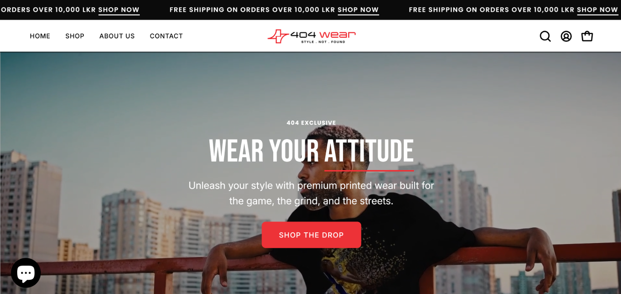
Task: Click the 404 wear logo text
Action: pos(323,34)
